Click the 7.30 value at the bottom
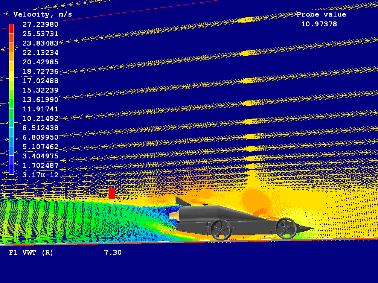 coord(113,253)
